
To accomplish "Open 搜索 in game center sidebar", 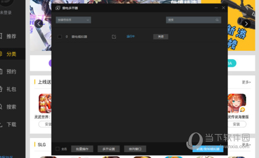I will [11, 107].
